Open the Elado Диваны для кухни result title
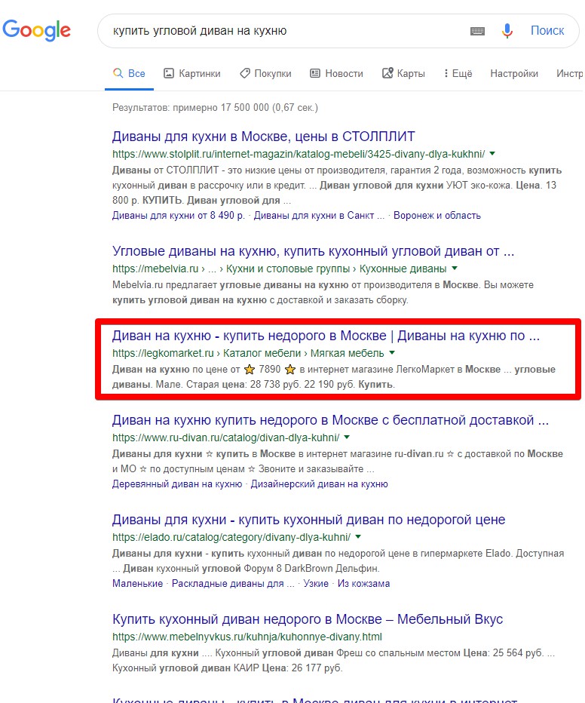 308,520
